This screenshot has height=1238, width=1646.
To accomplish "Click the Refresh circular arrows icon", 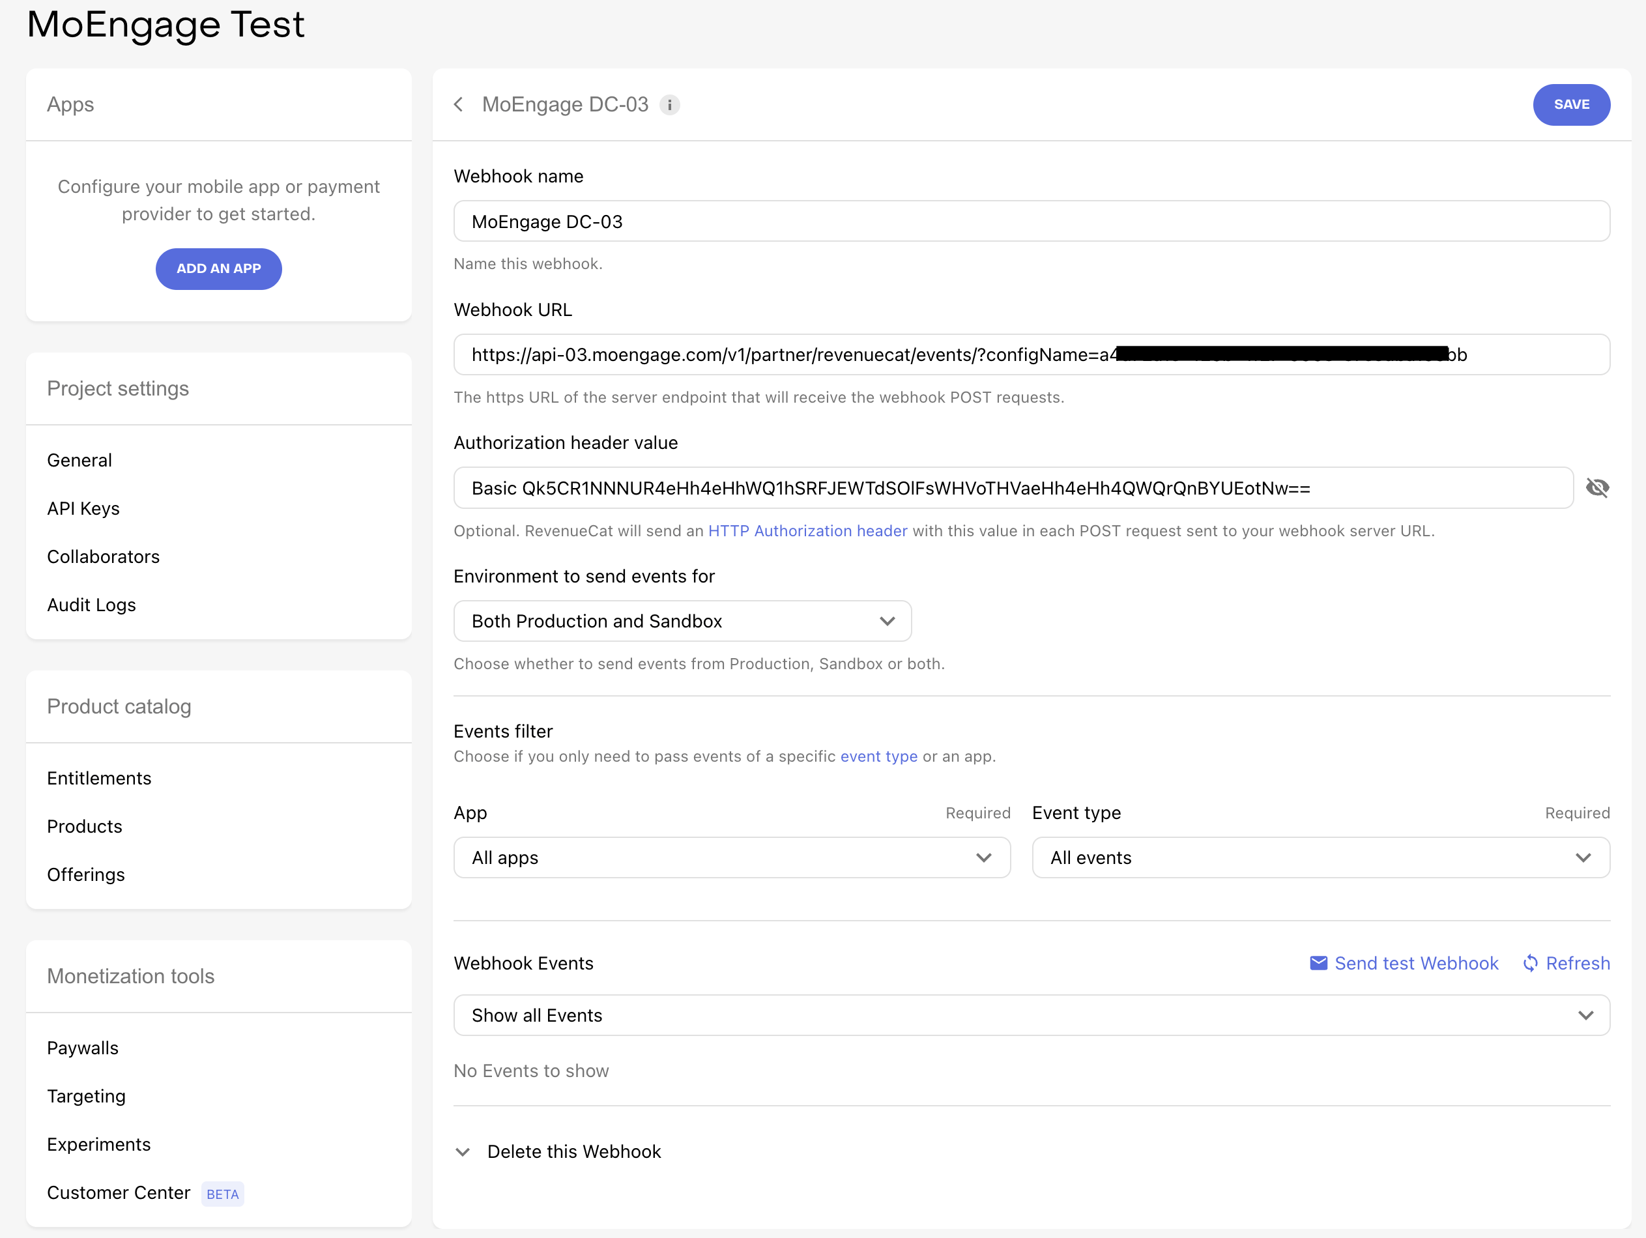I will (x=1530, y=964).
